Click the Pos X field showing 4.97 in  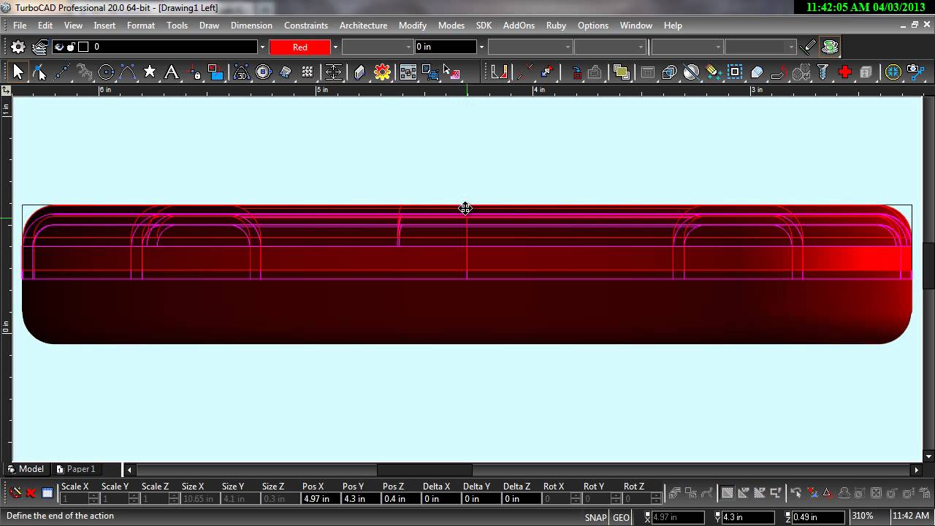click(x=322, y=498)
